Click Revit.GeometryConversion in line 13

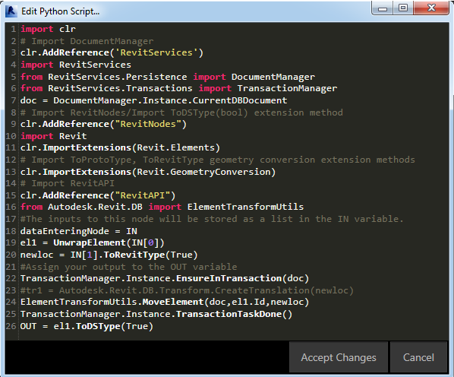coord(203,172)
